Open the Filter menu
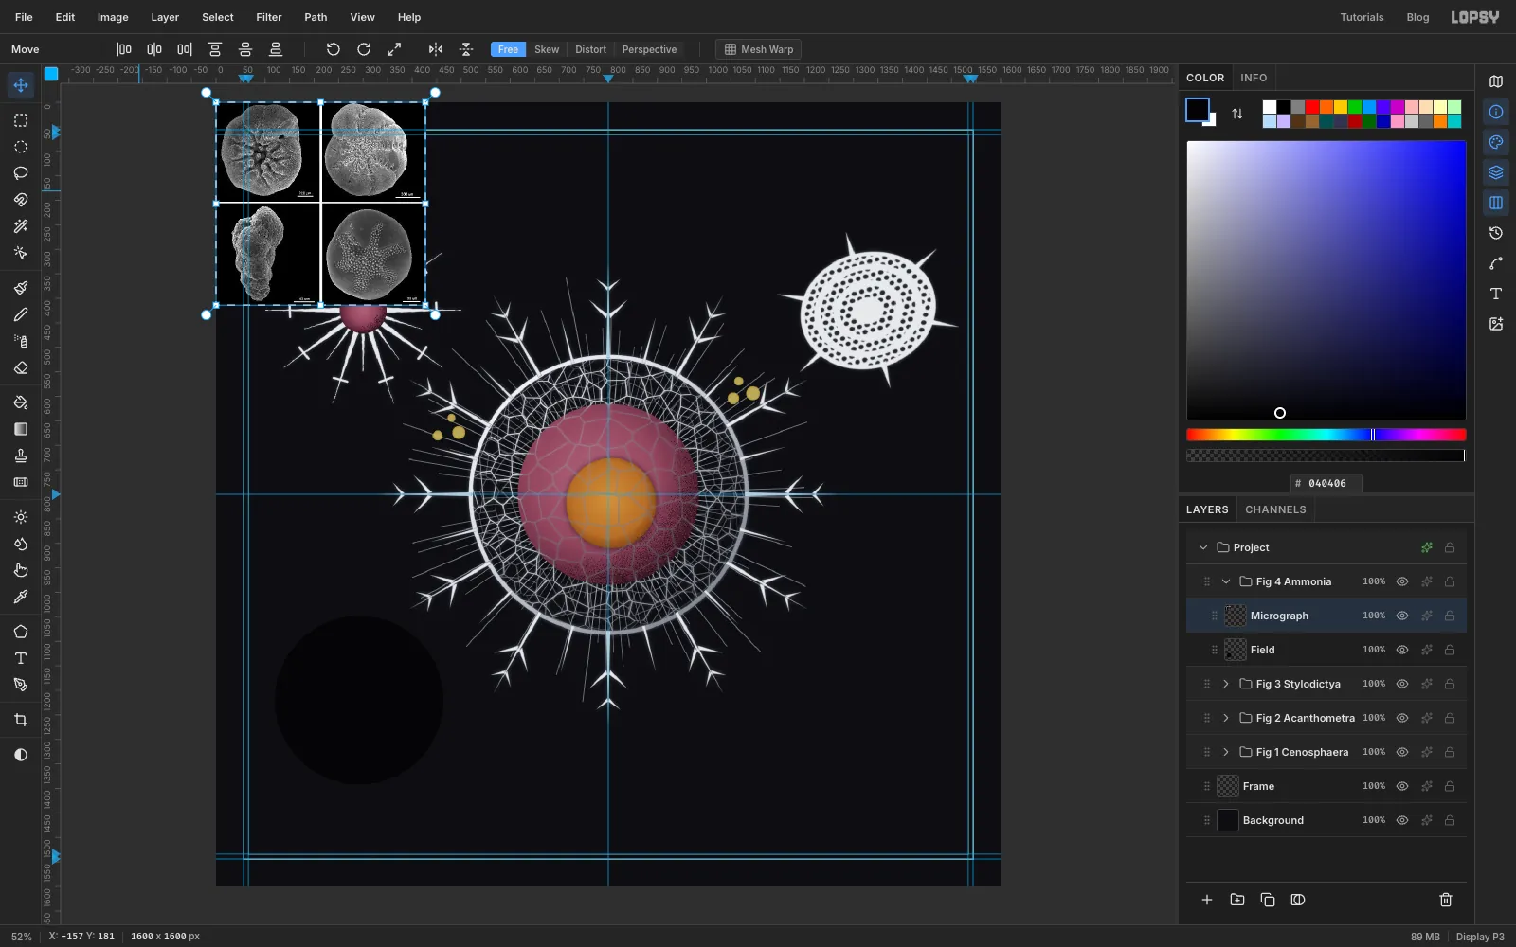Screen dimensions: 1516x947 tap(269, 17)
